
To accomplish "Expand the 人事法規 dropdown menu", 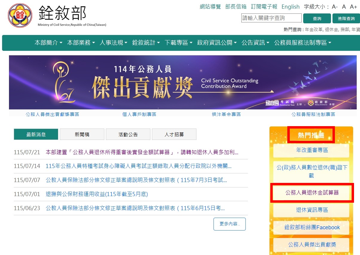I will 114,43.
